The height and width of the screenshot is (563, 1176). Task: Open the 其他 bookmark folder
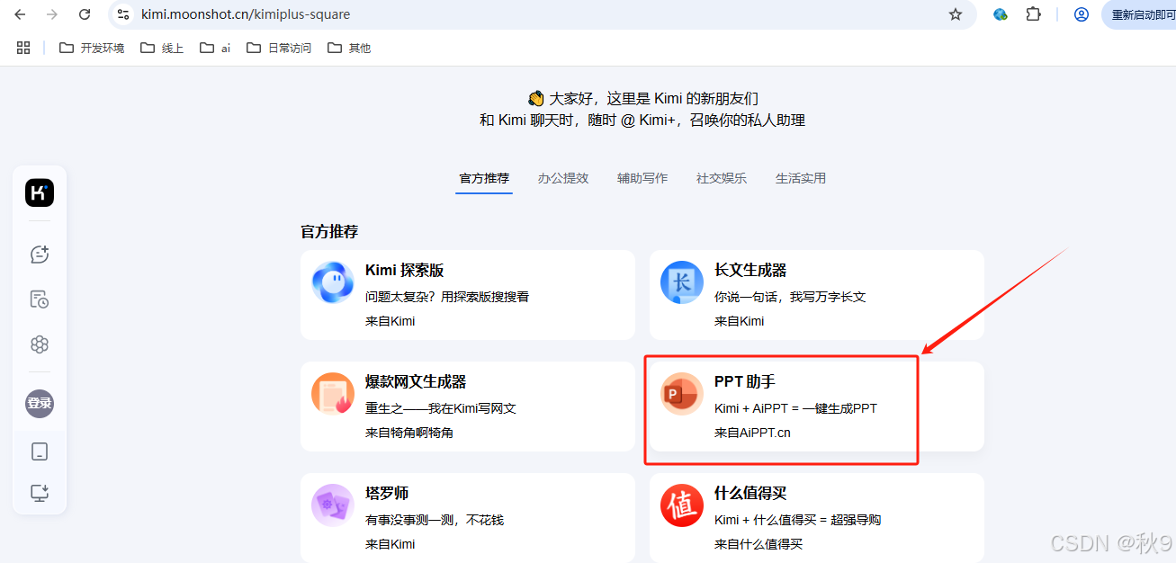click(349, 48)
